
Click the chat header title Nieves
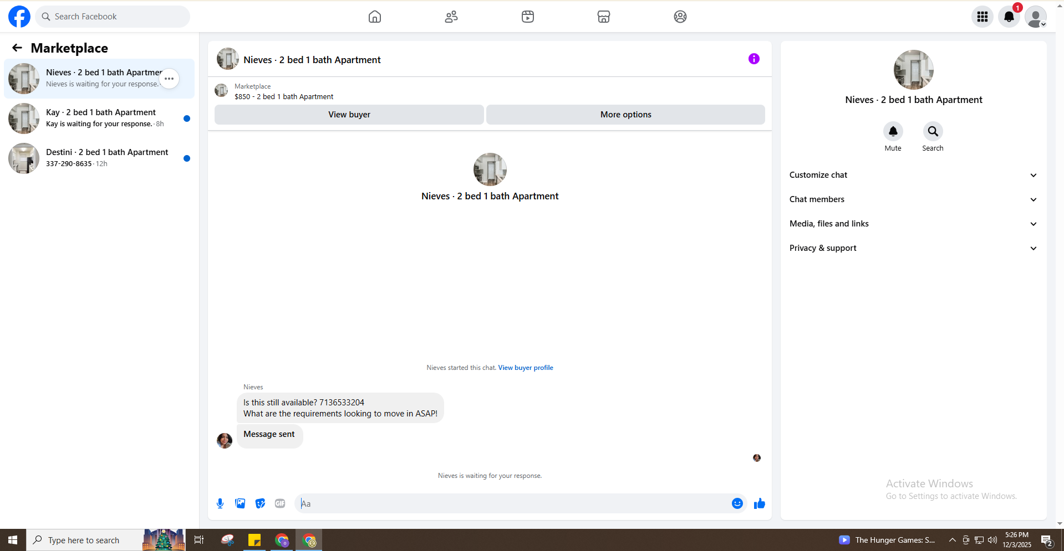click(x=312, y=60)
